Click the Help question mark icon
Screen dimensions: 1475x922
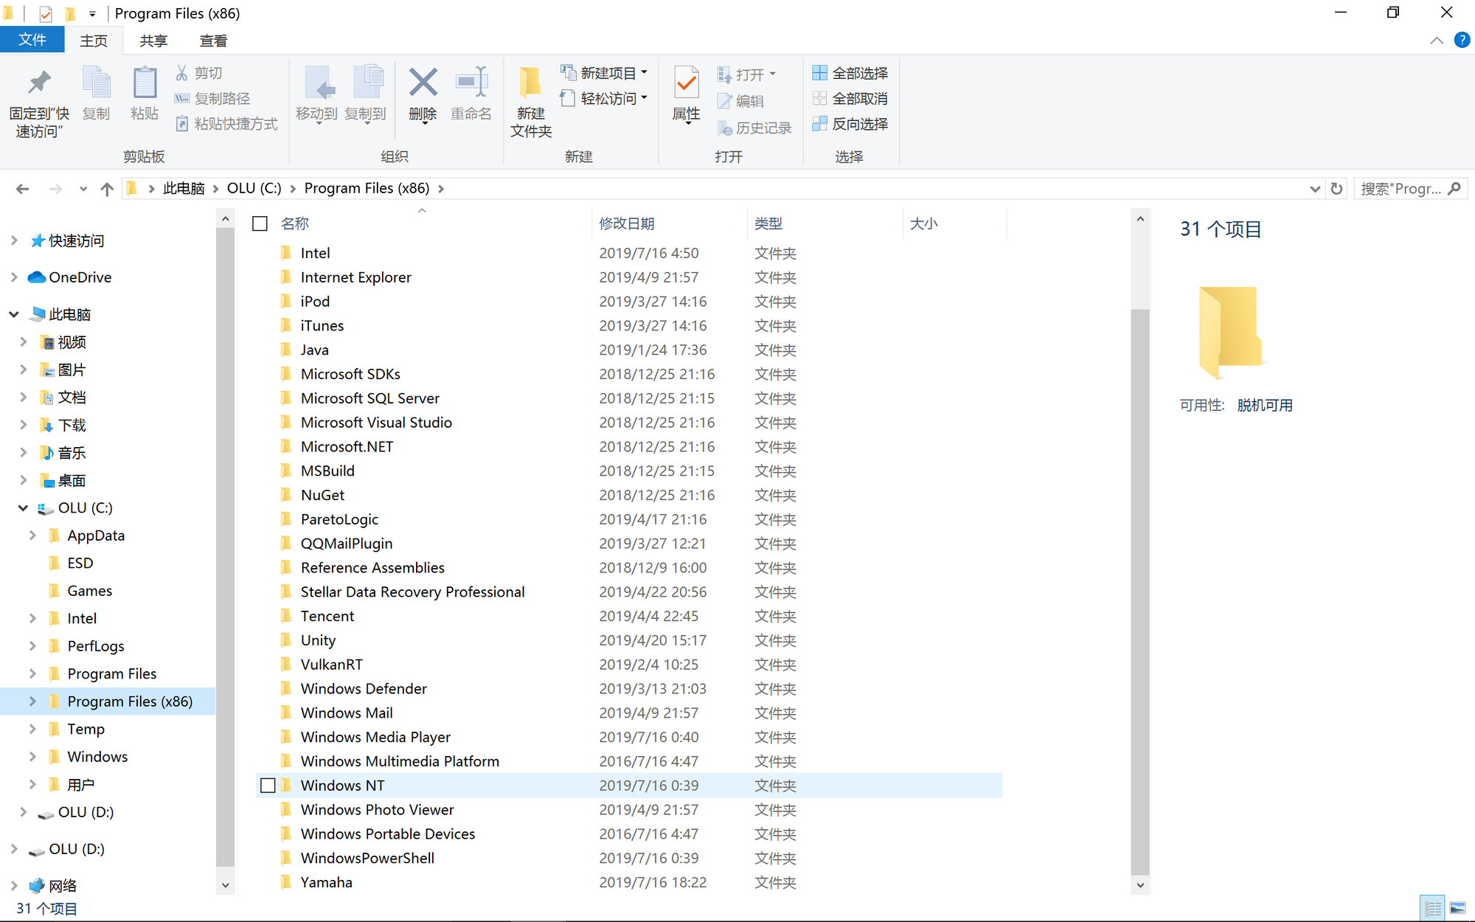[1461, 41]
